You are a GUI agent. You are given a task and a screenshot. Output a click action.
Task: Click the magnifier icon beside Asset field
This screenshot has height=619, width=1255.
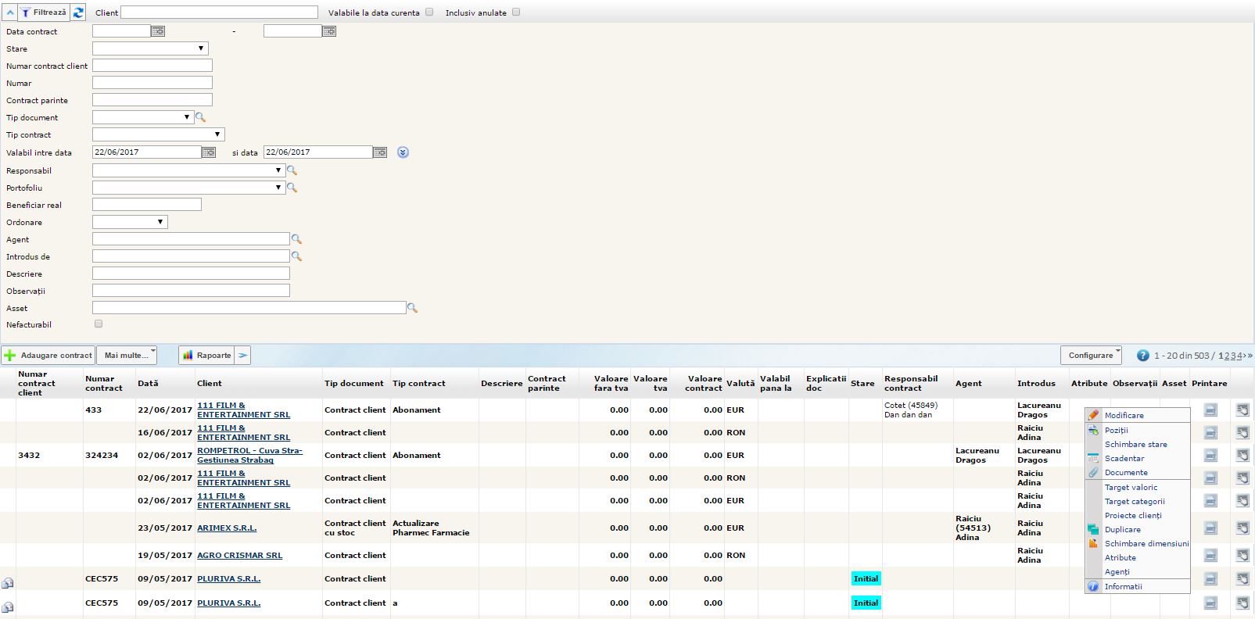pyautogui.click(x=412, y=308)
